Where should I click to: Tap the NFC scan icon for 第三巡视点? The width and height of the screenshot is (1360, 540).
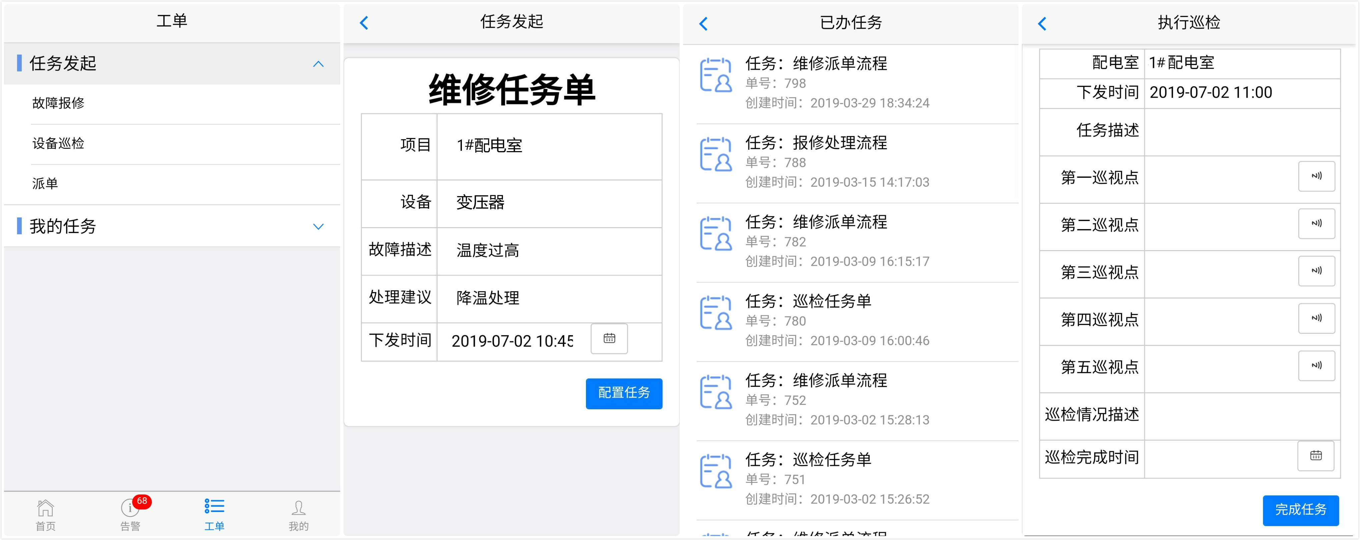[x=1316, y=271]
